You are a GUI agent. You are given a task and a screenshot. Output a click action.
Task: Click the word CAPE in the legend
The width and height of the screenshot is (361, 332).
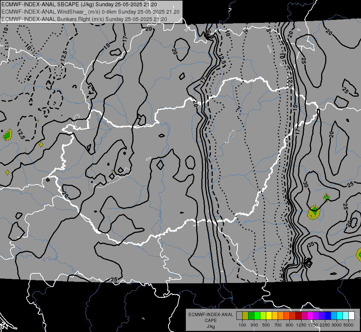211,321
